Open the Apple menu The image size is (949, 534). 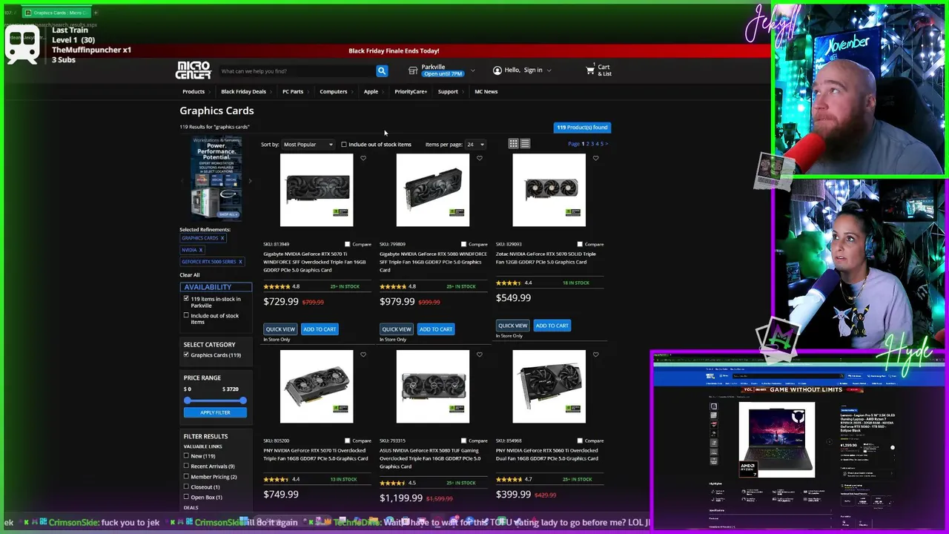coord(371,92)
